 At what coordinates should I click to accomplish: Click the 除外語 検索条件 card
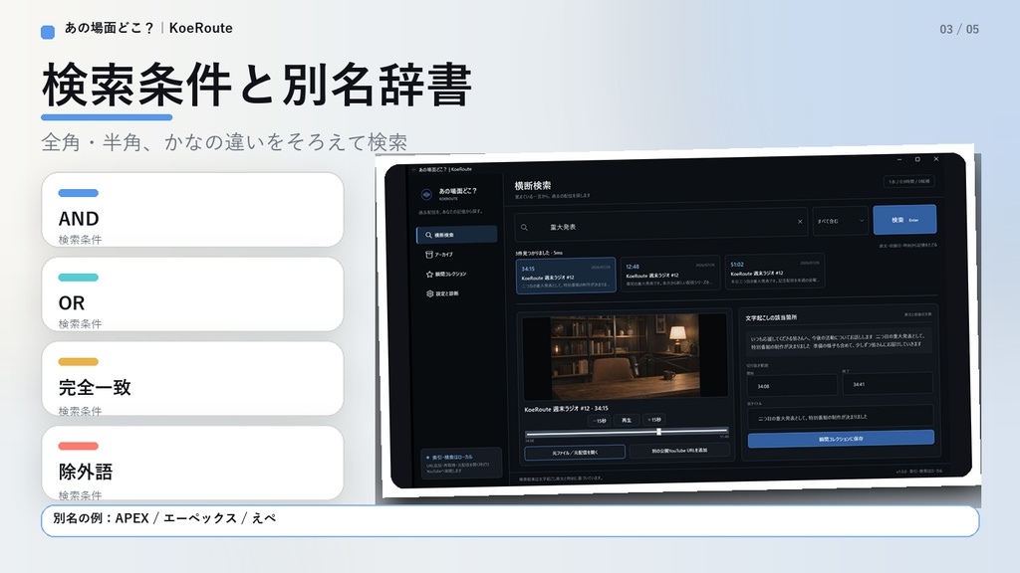coord(192,463)
